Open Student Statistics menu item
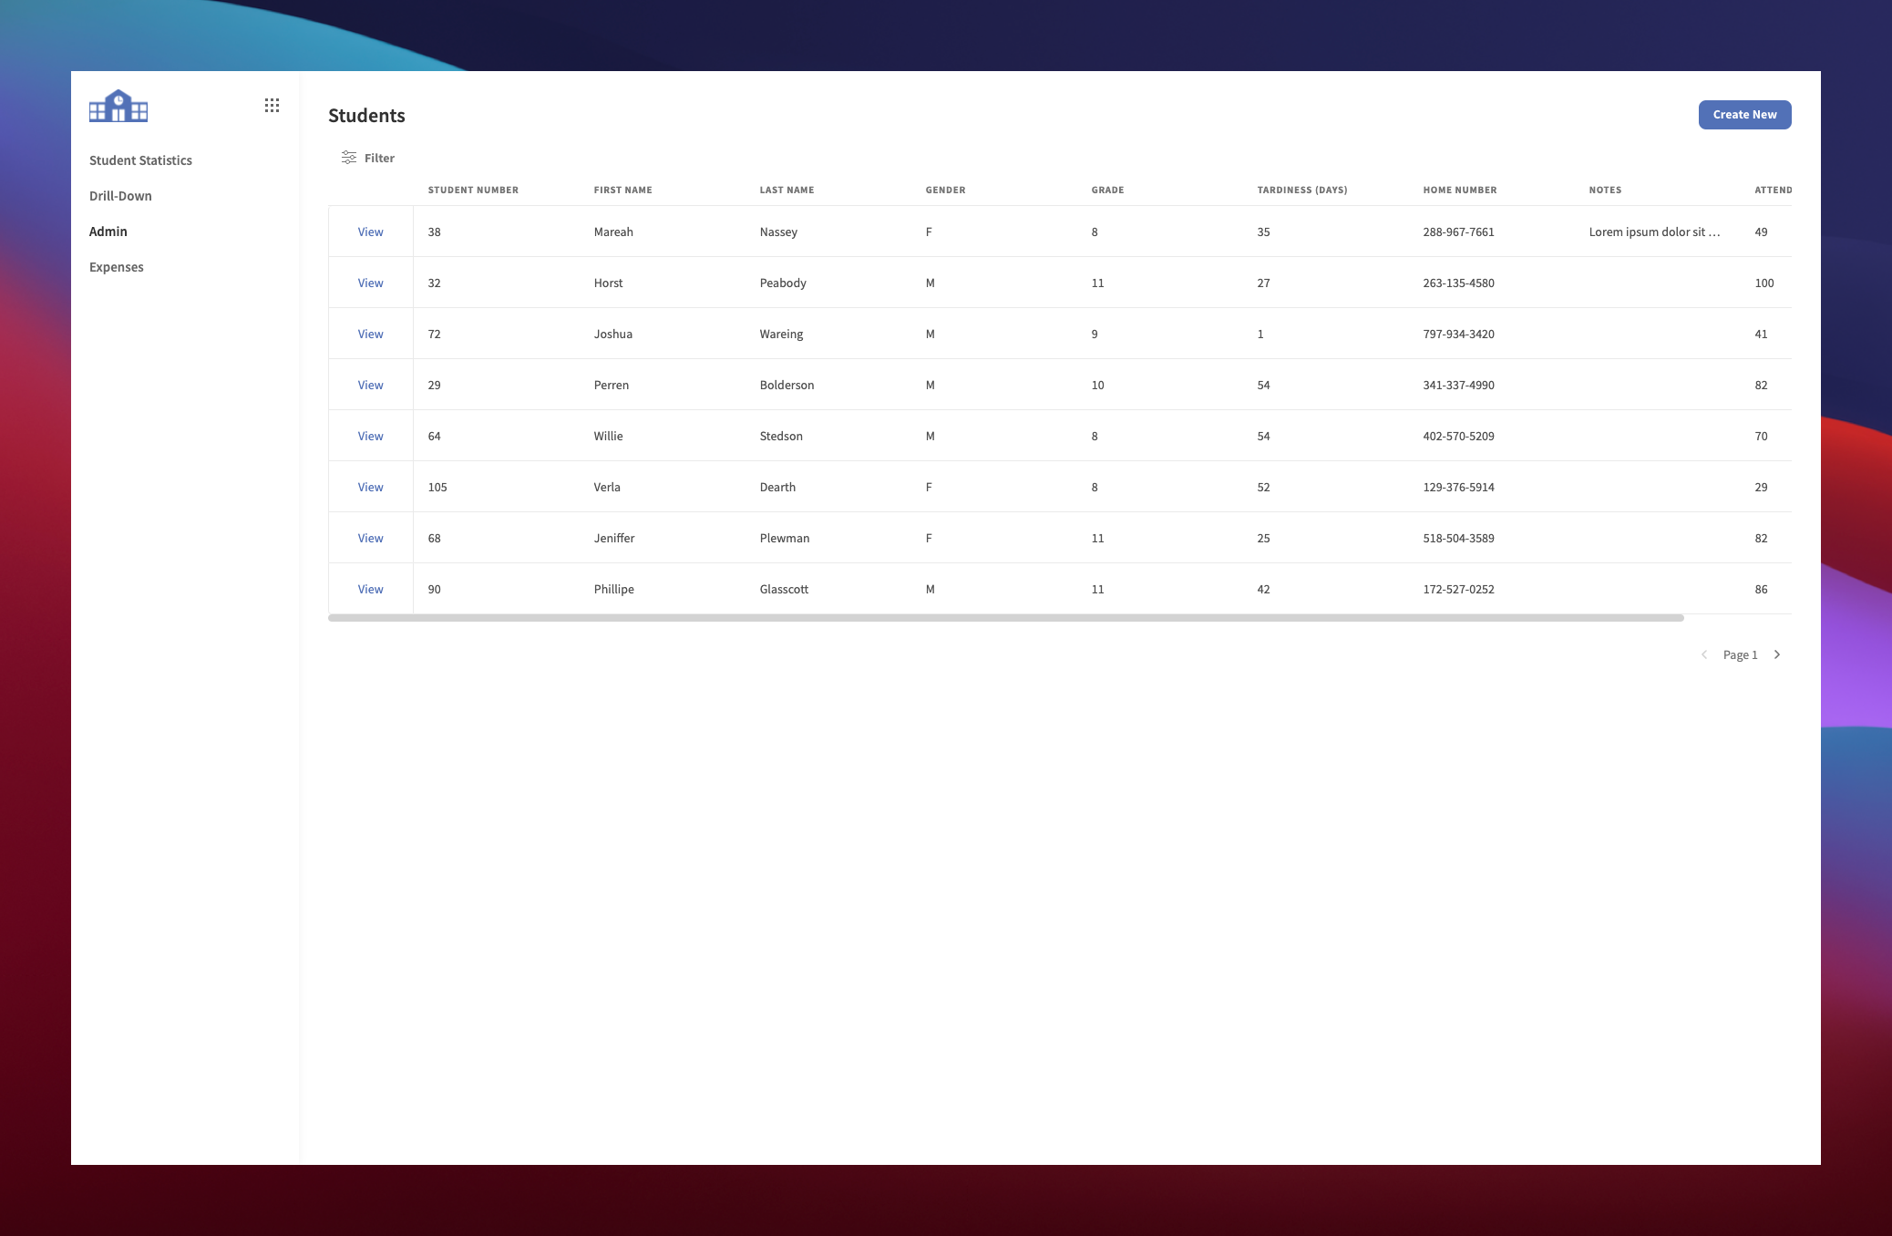Image resolution: width=1892 pixels, height=1236 pixels. tap(139, 160)
